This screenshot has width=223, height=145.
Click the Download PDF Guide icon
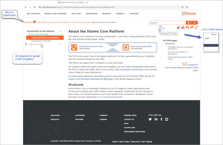tap(160, 28)
